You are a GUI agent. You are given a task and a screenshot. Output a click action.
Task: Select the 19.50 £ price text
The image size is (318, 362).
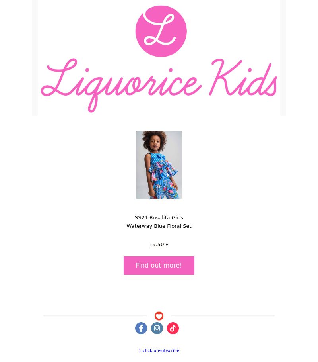pyautogui.click(x=159, y=244)
